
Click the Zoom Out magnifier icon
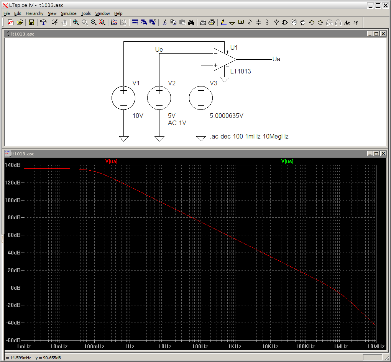94,23
